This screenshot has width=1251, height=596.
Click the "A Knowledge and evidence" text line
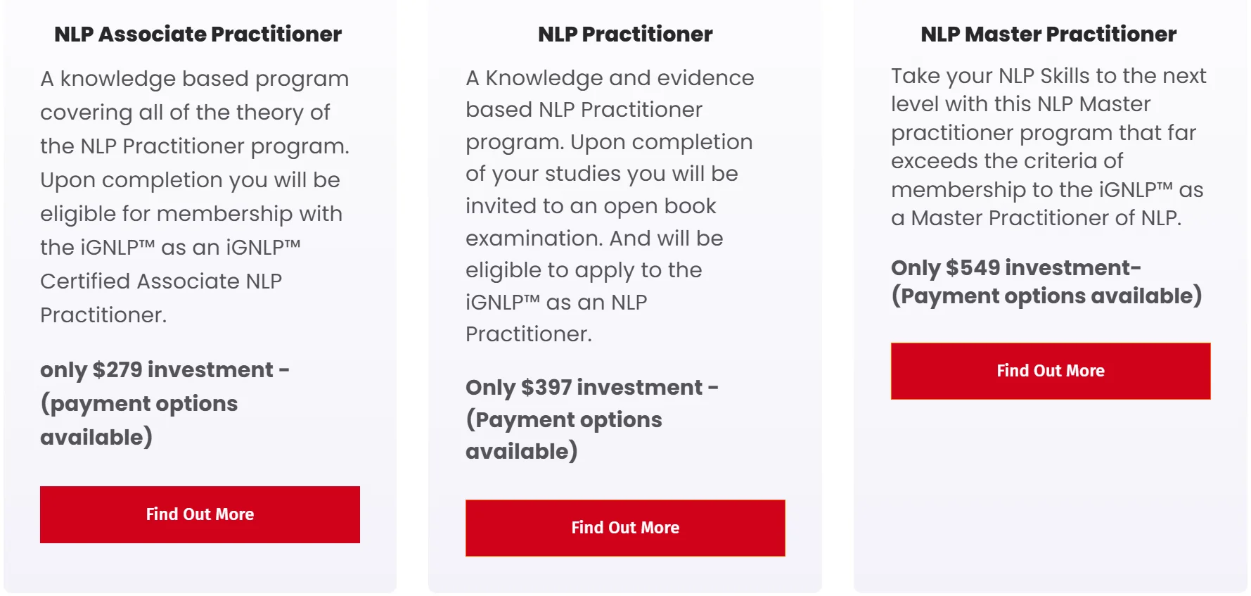point(610,78)
